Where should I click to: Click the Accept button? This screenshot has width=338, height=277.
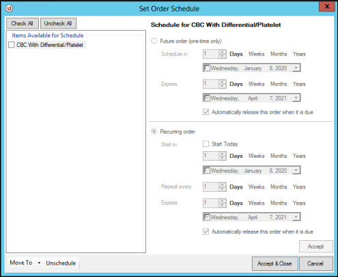tap(315, 246)
